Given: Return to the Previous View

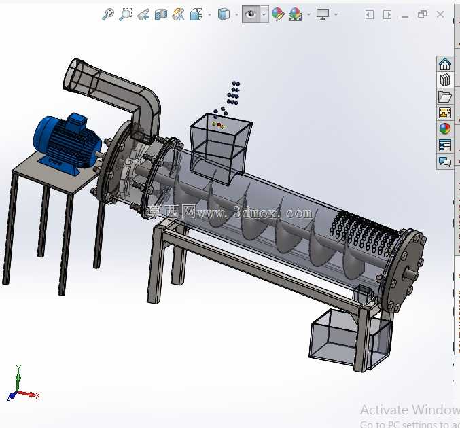Looking at the screenshot, I should (143, 14).
